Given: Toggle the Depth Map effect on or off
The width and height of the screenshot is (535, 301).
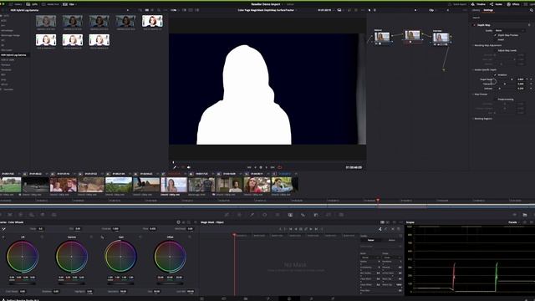Looking at the screenshot, I should [474, 25].
